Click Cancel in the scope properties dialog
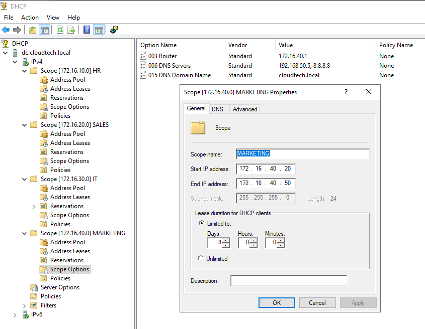This screenshot has width=425, height=329. 317,302
